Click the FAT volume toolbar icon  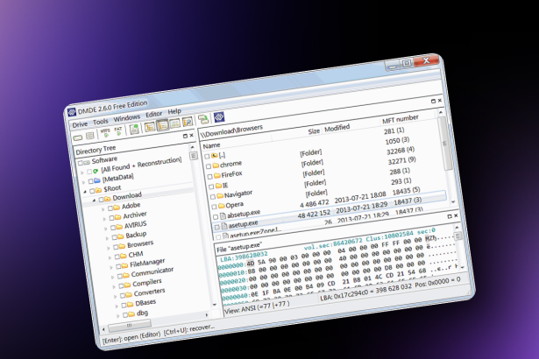(119, 130)
